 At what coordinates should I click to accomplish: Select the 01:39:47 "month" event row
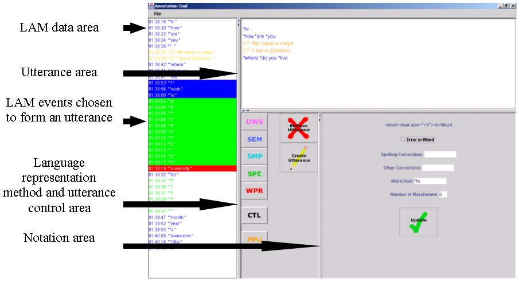click(192, 217)
